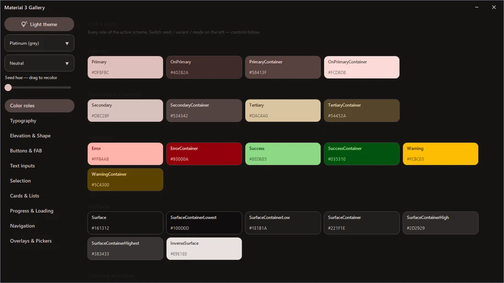Click the Warning color swatch
Screen dimensions: 504x283
coord(440,154)
